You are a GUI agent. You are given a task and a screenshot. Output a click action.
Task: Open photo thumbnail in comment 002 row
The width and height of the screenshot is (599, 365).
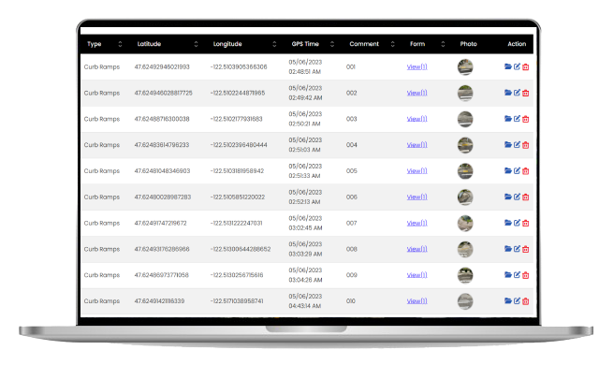coord(465,93)
